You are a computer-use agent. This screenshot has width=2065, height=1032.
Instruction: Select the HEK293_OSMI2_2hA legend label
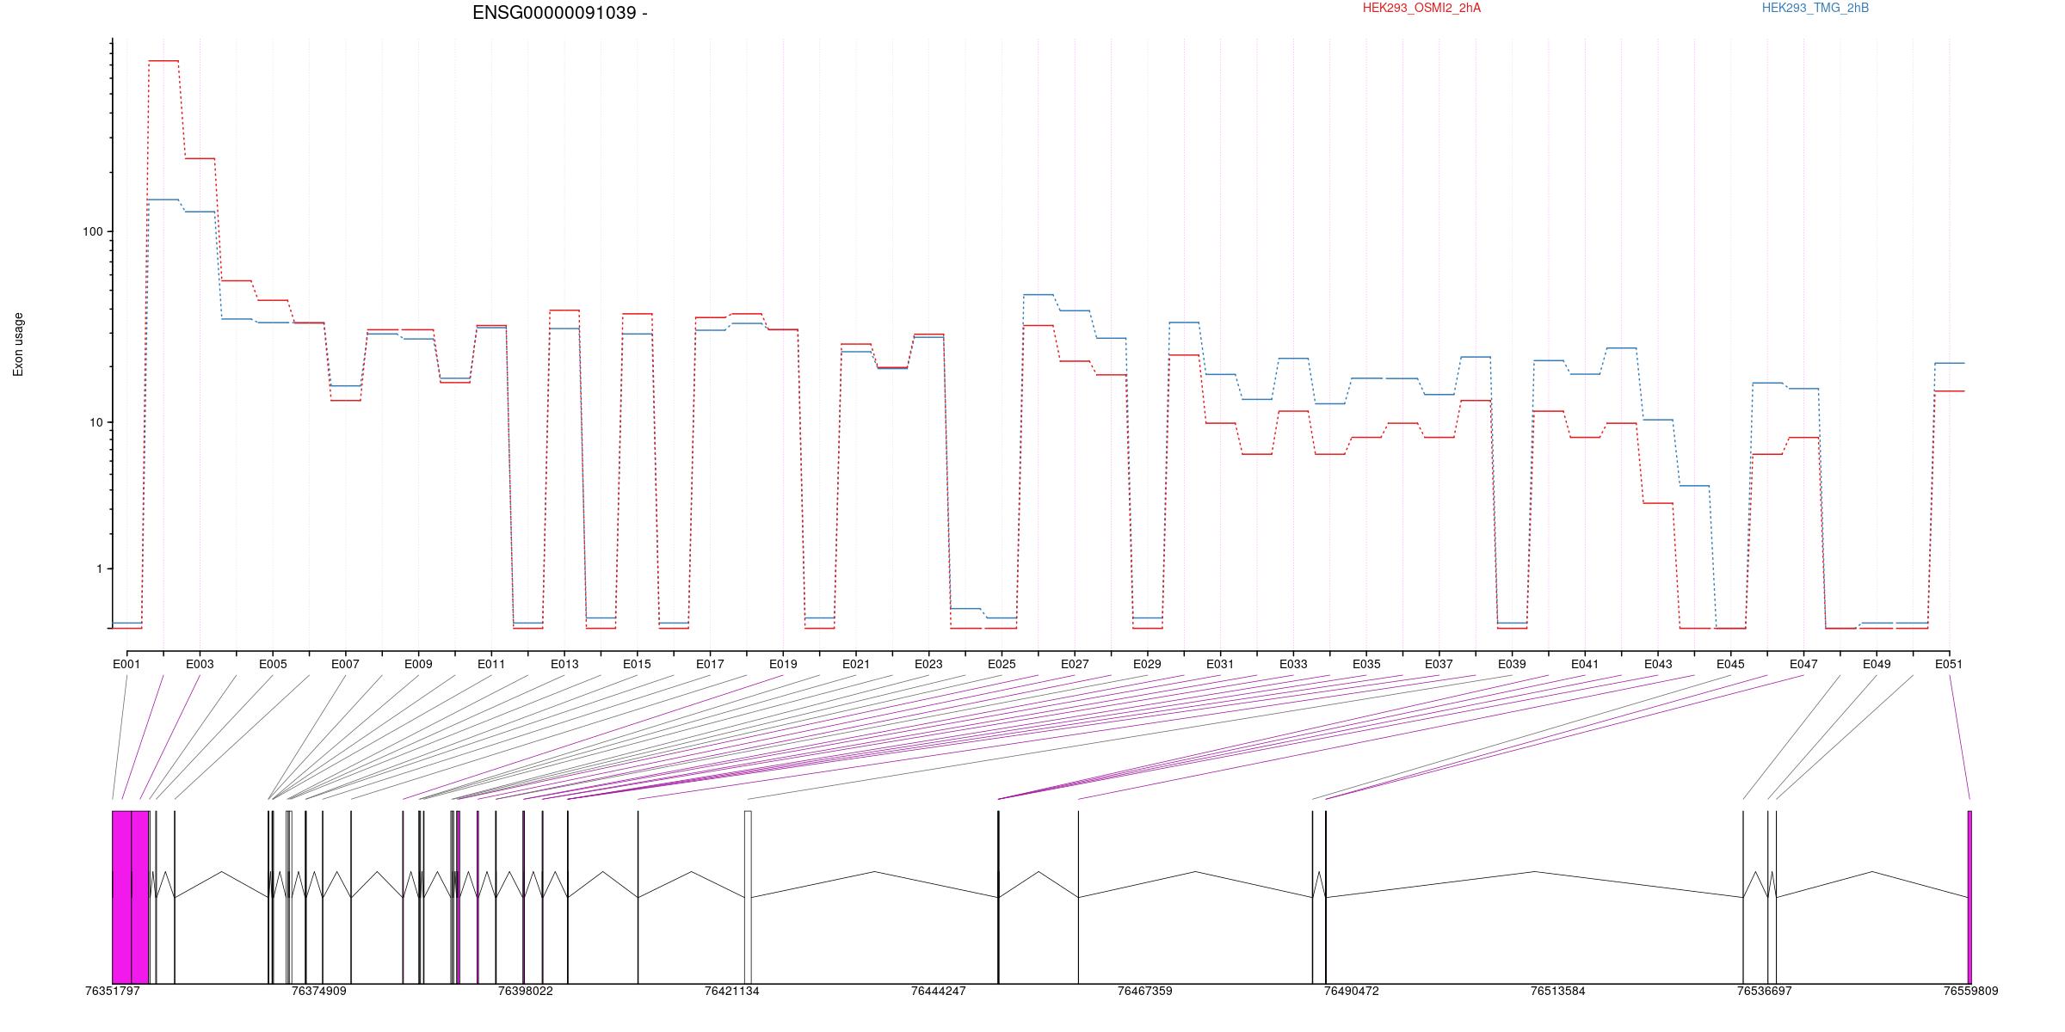pyautogui.click(x=1421, y=8)
